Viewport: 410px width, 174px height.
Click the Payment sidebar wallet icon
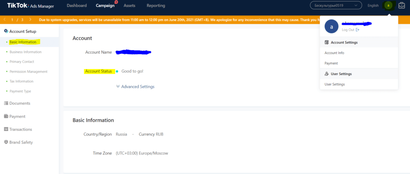click(6, 116)
